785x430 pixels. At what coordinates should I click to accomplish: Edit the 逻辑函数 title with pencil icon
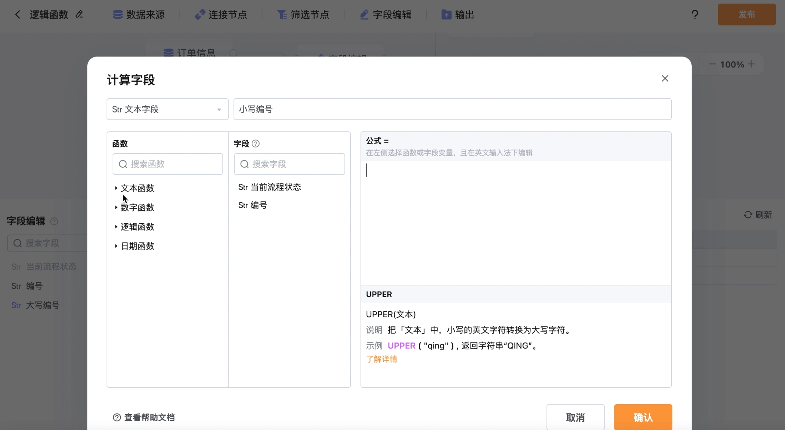point(79,14)
